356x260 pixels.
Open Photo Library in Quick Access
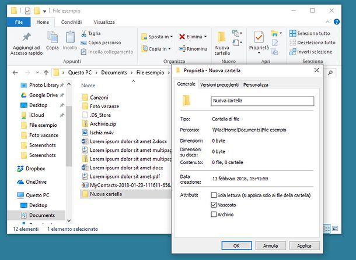pos(42,85)
